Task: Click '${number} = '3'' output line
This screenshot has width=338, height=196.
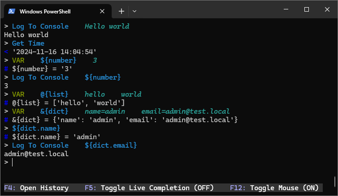Action: (38, 69)
